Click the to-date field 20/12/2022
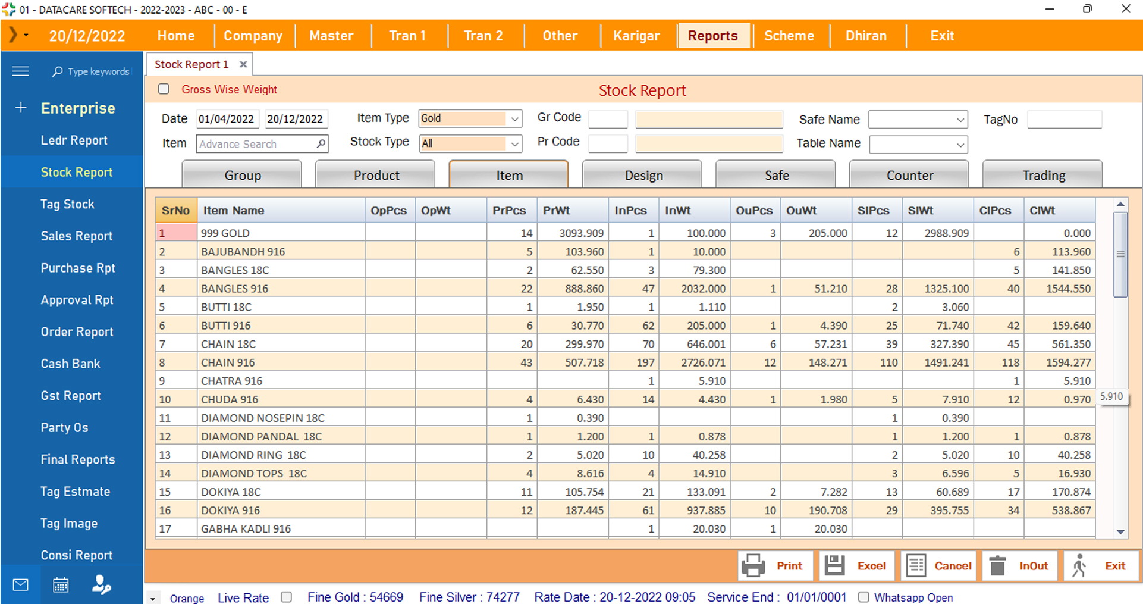Image resolution: width=1143 pixels, height=604 pixels. click(x=296, y=119)
